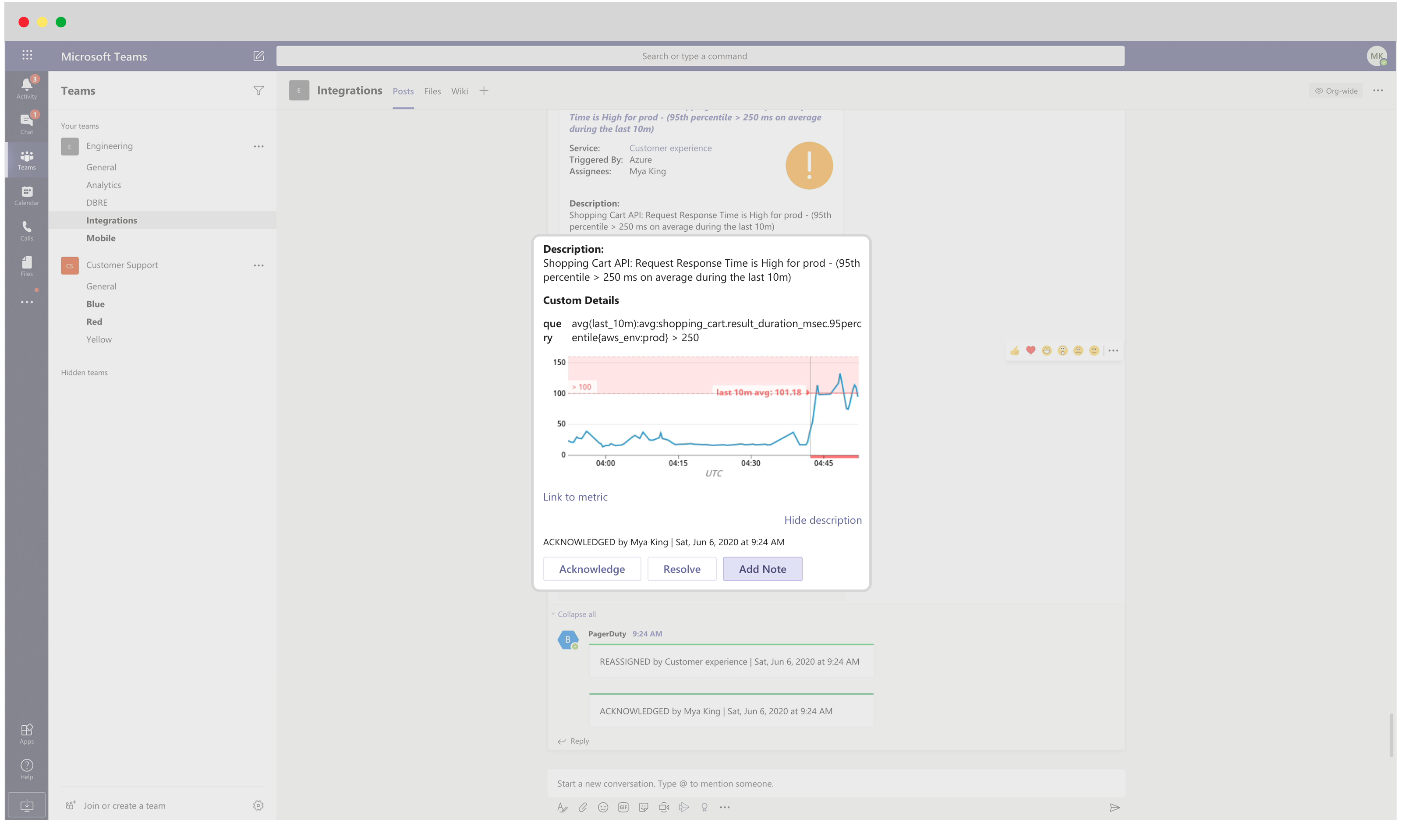The height and width of the screenshot is (826, 1402).
Task: React with surprised face to the message
Action: (1062, 351)
